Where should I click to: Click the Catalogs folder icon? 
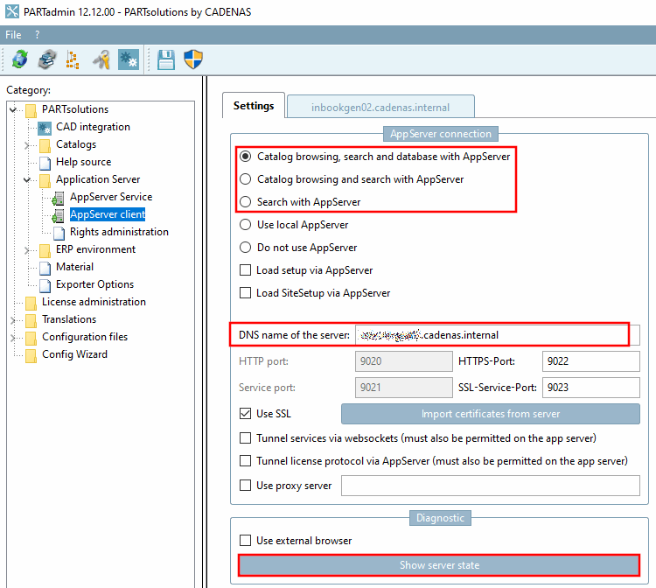point(45,145)
